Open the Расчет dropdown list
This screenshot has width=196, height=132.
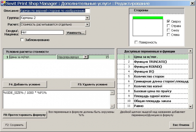click(x=87, y=24)
